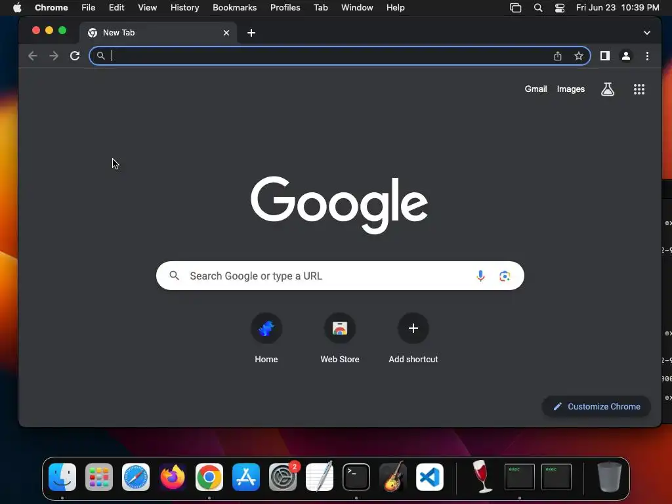Open the View menu

147,7
